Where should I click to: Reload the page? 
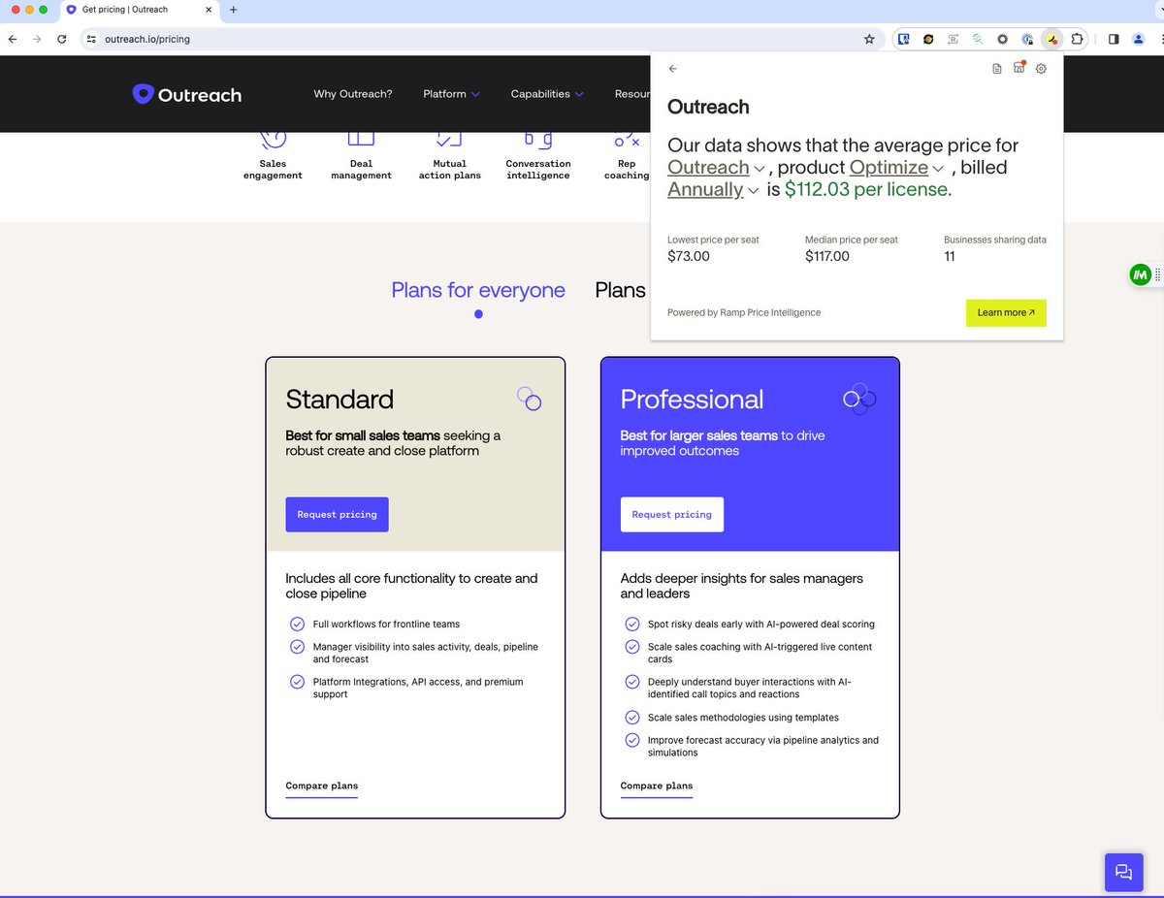62,39
